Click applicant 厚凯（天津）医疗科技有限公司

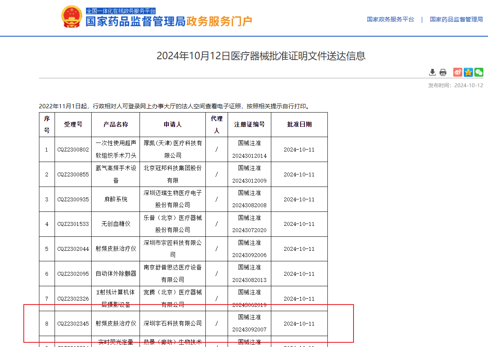tap(172, 149)
